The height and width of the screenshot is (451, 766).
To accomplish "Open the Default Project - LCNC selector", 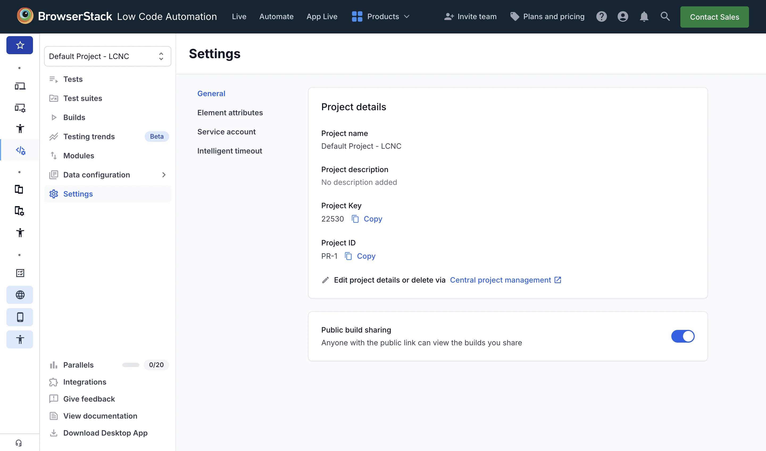I will (x=107, y=56).
